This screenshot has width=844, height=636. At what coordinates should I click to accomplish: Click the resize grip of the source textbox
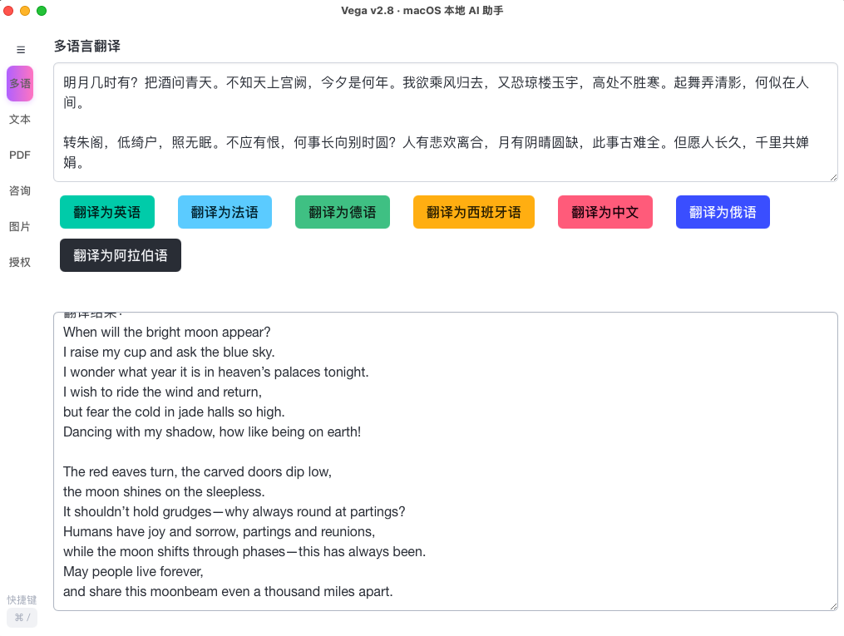(834, 177)
